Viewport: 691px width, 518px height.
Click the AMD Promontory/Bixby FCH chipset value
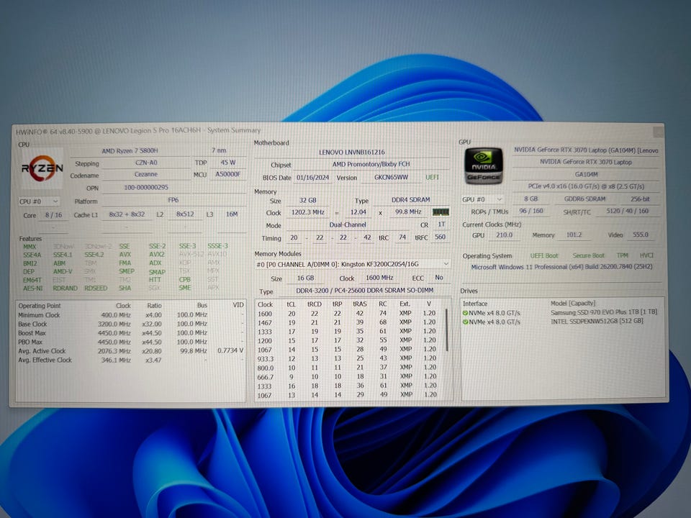[371, 164]
